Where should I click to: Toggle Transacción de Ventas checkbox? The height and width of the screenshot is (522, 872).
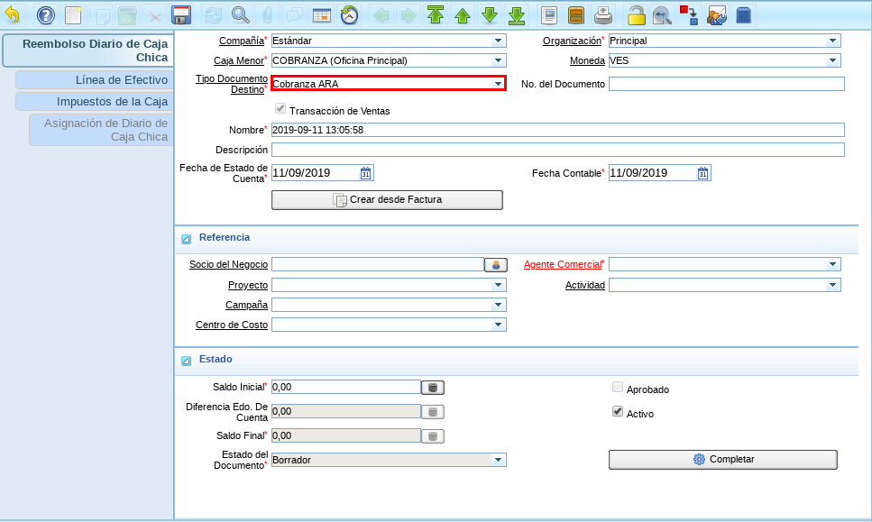coord(280,109)
